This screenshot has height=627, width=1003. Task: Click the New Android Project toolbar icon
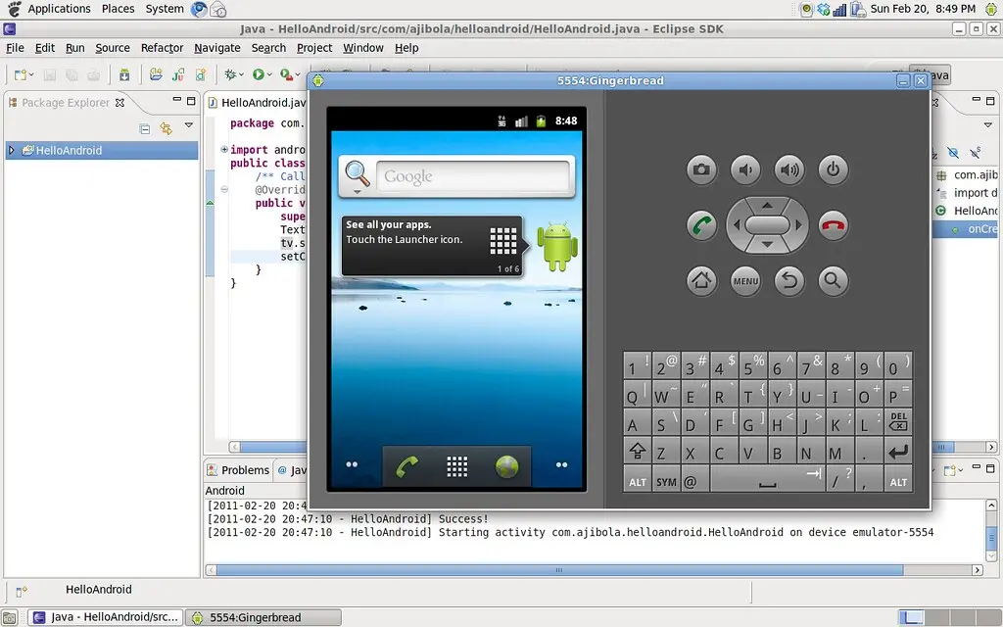156,74
